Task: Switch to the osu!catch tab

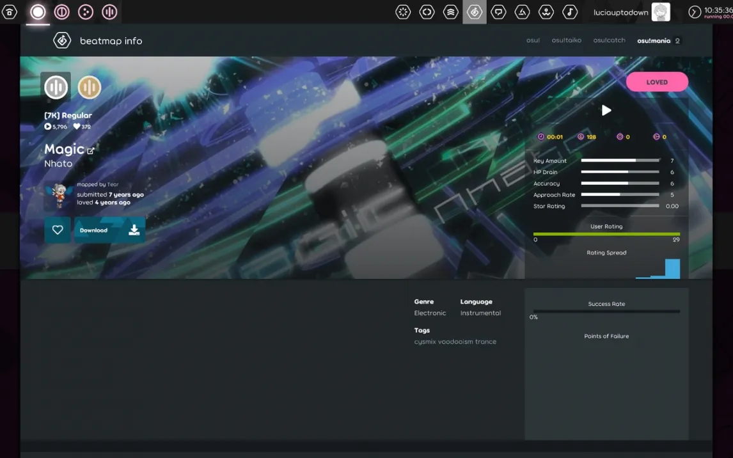Action: pos(609,40)
